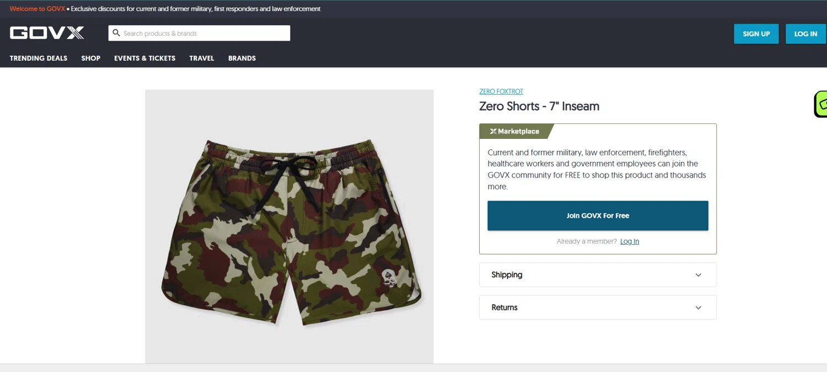Expand the Shipping section
827x372 pixels.
pos(597,274)
